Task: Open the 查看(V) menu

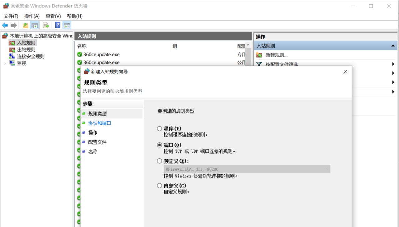Action: click(53, 16)
